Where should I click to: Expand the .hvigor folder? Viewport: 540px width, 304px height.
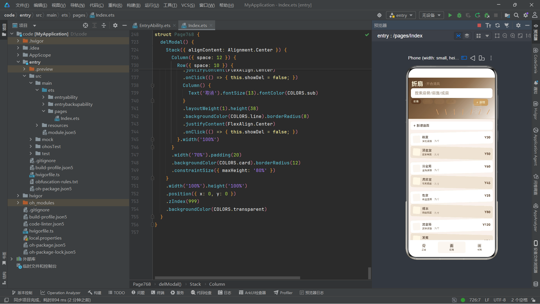18,41
